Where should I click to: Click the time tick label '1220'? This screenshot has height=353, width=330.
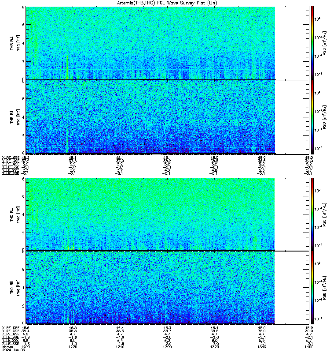pos(73,347)
